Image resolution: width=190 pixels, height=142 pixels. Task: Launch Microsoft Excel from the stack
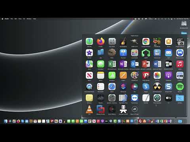tap(112, 64)
